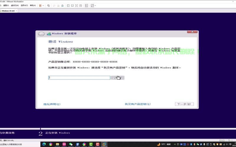Click the 激活 Windows heading text

[x=60, y=41]
